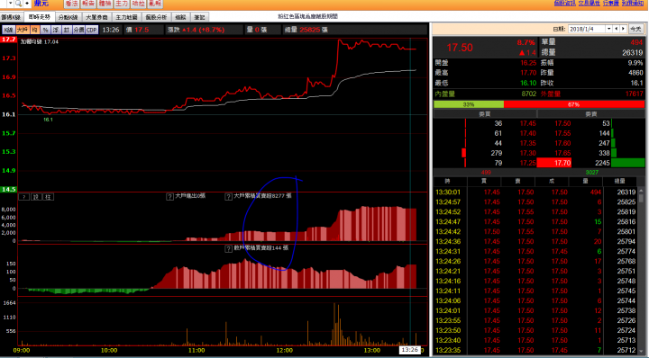This screenshot has width=649, height=358.
Task: Toggle the 分價 price distribution button
Action: 78,30
